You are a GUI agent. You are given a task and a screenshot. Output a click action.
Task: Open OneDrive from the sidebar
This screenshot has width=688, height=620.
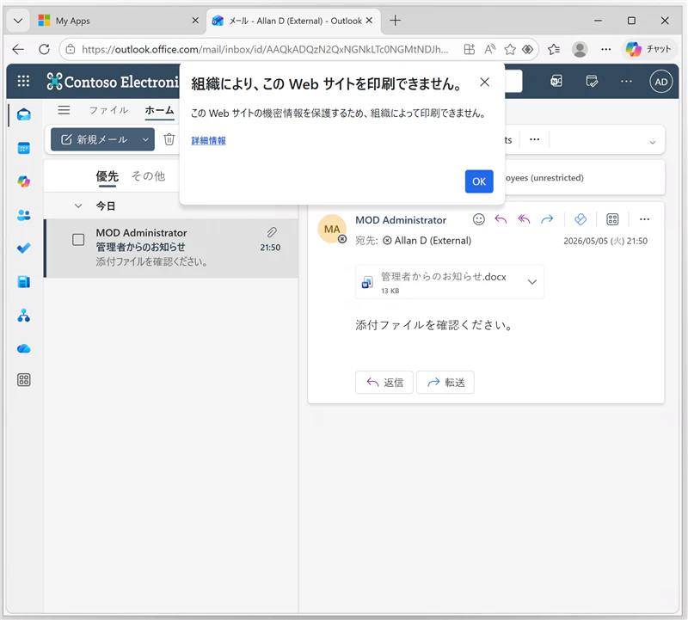click(24, 349)
